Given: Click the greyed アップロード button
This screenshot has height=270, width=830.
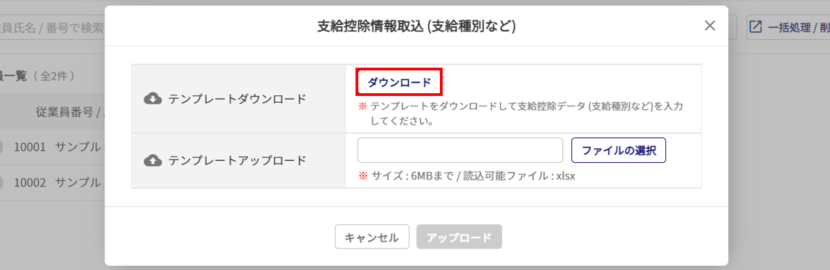Looking at the screenshot, I should point(459,237).
